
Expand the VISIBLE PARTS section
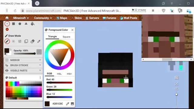point(23,71)
